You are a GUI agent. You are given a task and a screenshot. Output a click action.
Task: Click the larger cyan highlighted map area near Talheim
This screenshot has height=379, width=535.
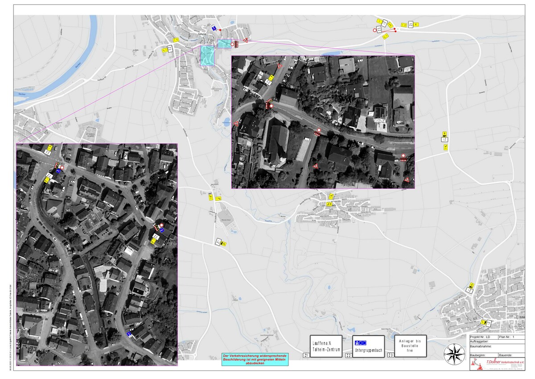pyautogui.click(x=207, y=56)
